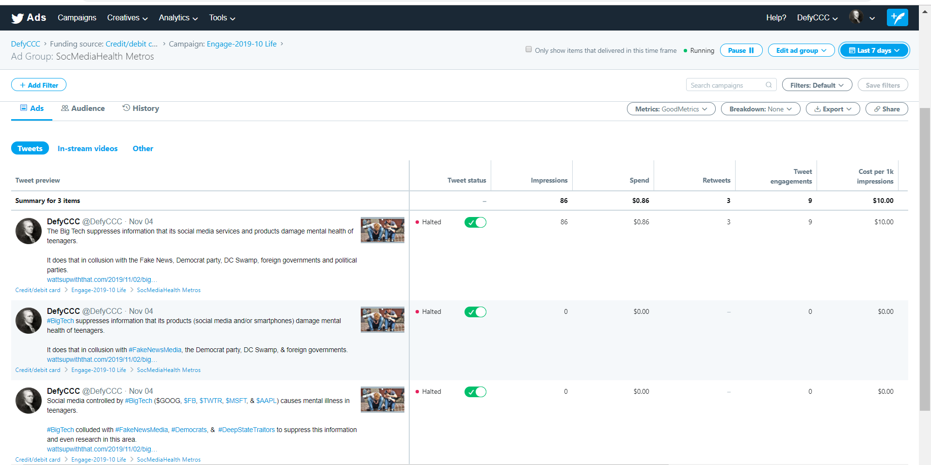
Task: Click DefyCCC avatar on first tweet
Action: 29,231
